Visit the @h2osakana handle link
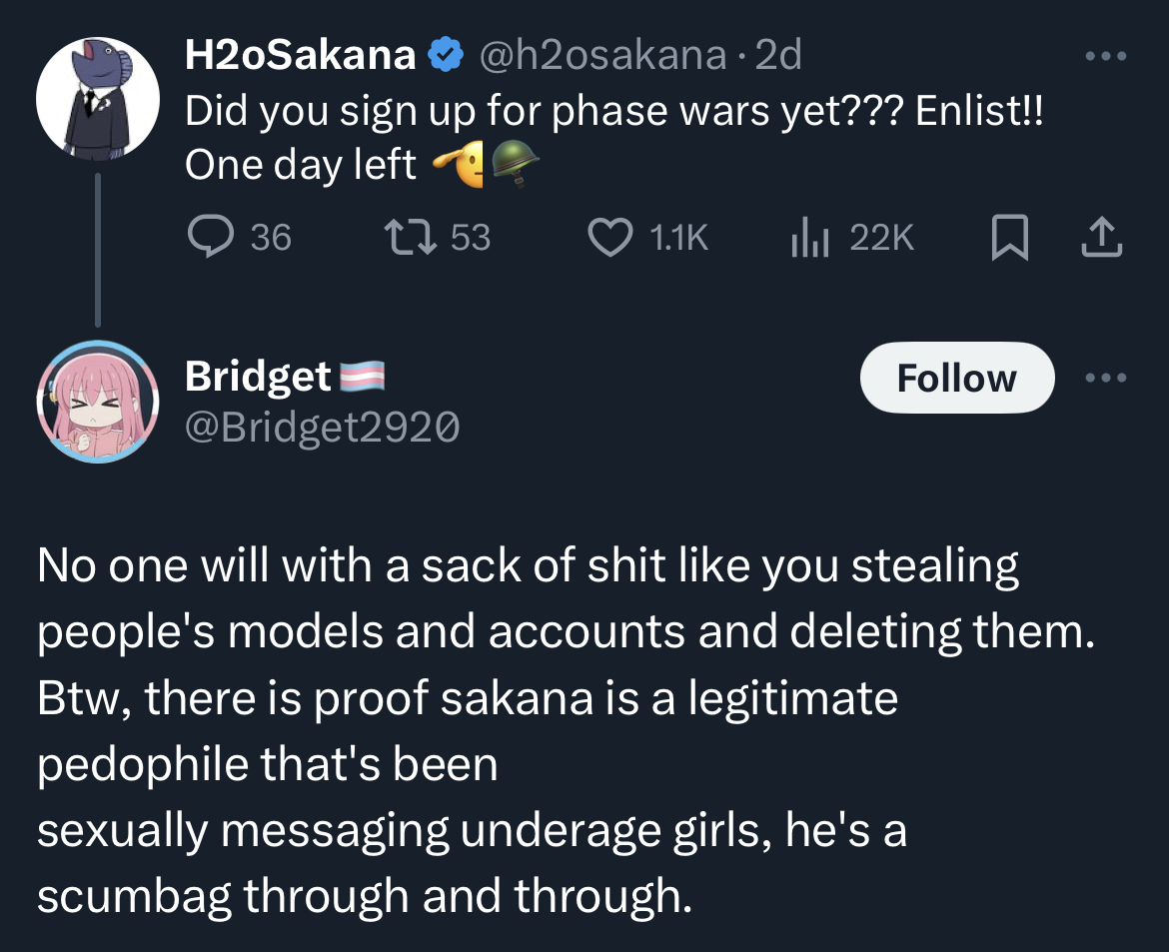This screenshot has height=952, width=1169. point(602,56)
